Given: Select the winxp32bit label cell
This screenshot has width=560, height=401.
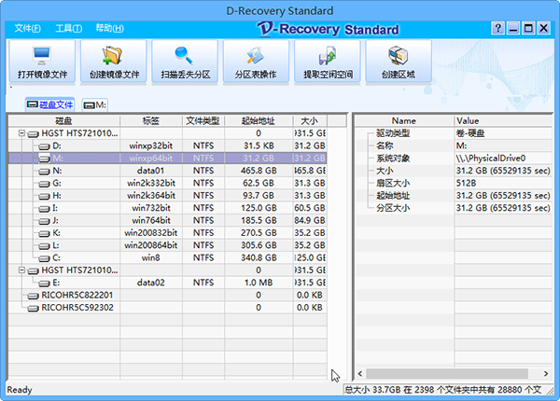Looking at the screenshot, I should (151, 145).
